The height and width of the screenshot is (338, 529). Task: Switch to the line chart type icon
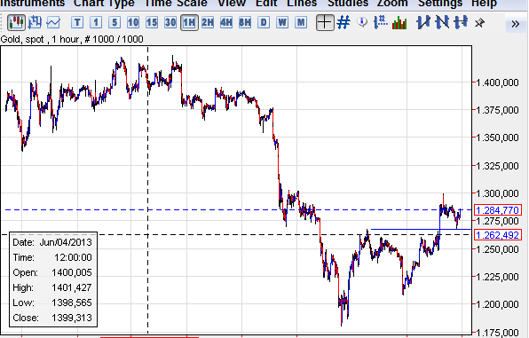53,22
